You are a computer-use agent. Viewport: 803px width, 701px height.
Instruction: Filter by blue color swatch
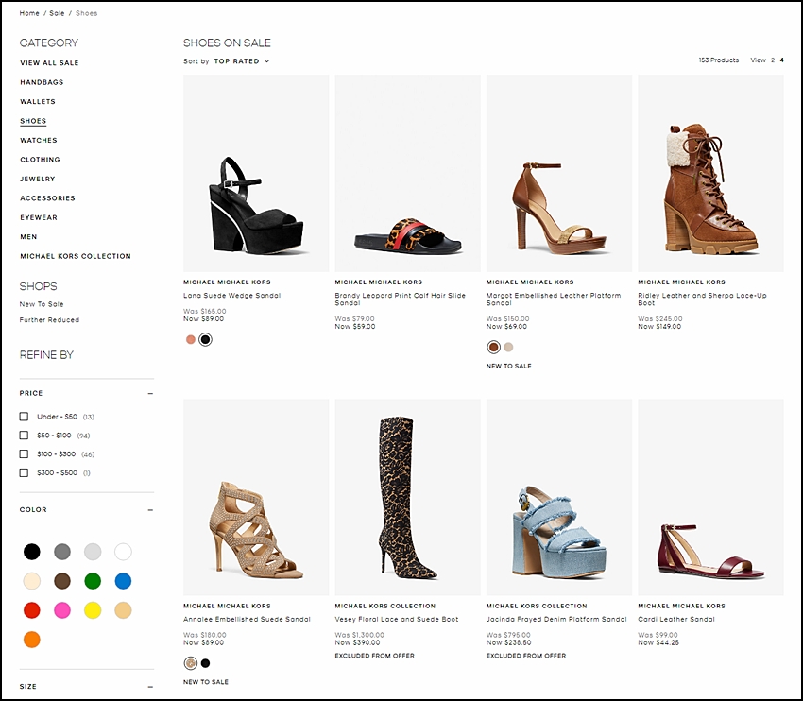click(123, 581)
